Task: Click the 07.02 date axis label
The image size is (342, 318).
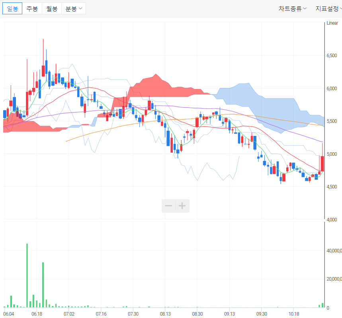Action: click(x=69, y=314)
